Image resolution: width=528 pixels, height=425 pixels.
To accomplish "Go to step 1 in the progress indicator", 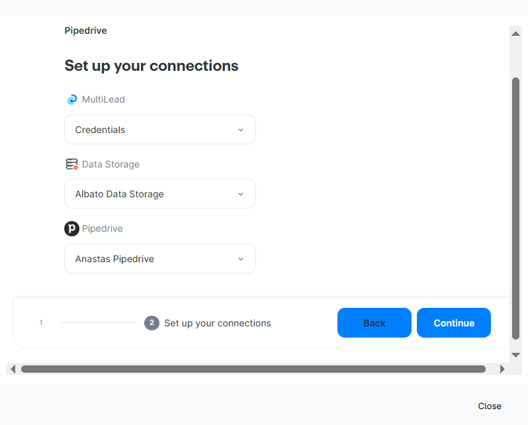I will pos(41,323).
